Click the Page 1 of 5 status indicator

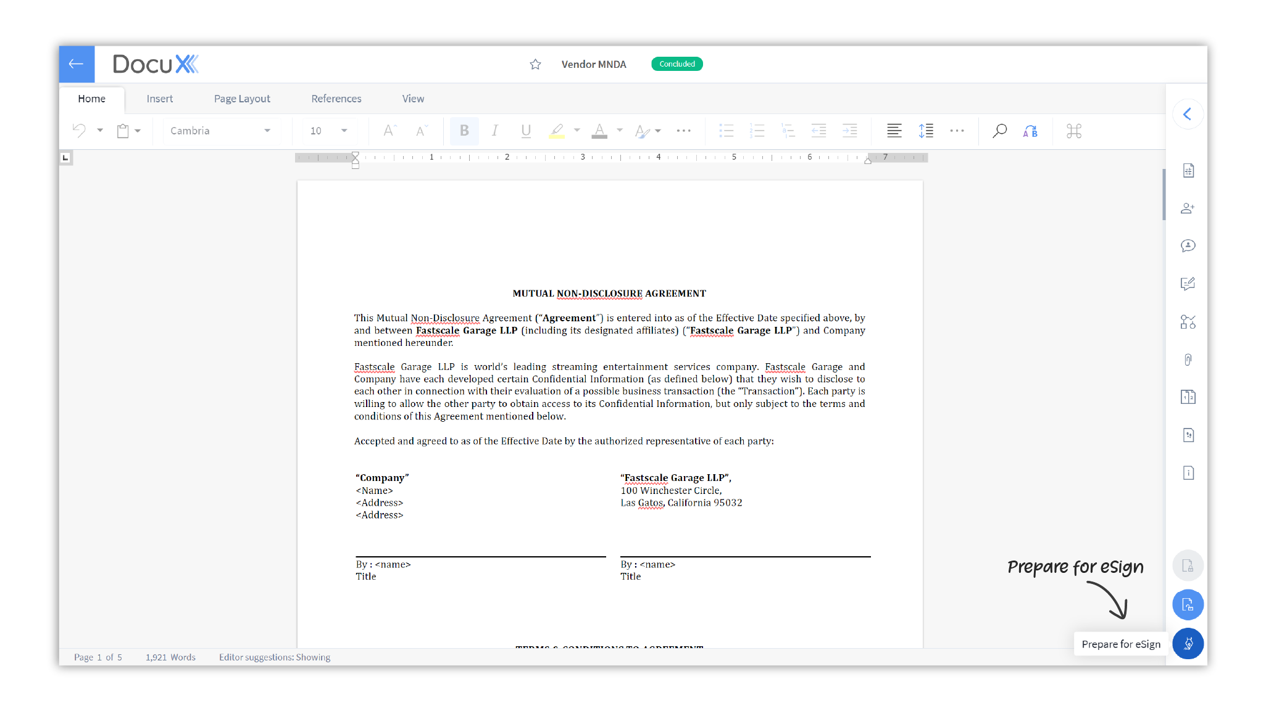(x=98, y=657)
